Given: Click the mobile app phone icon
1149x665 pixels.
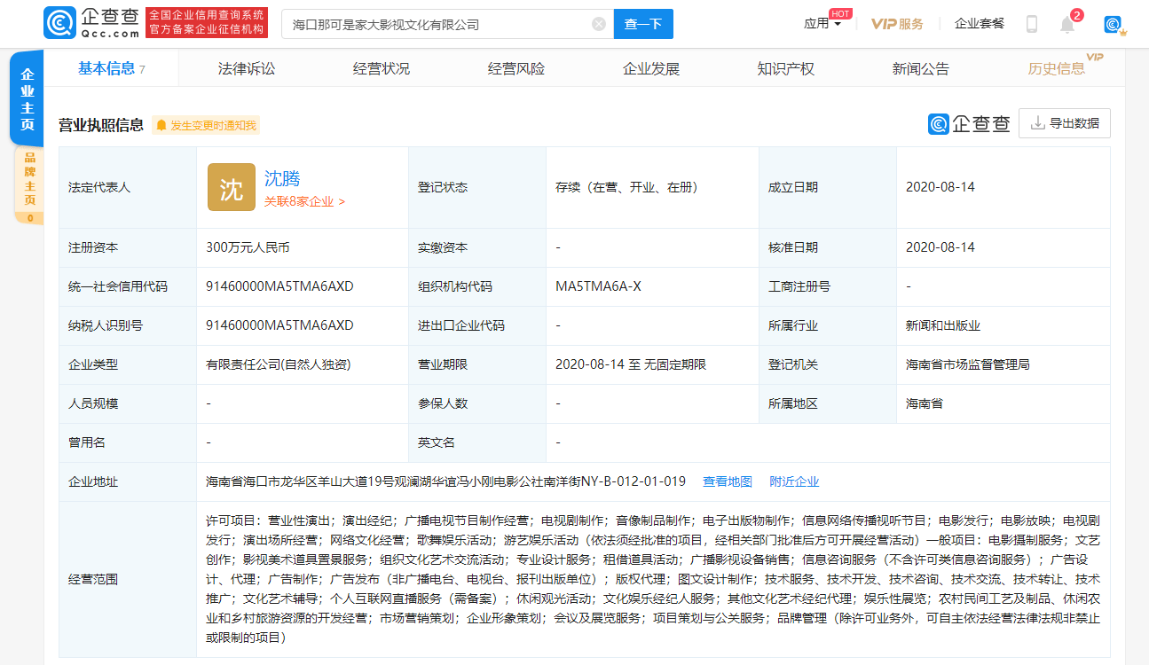Looking at the screenshot, I should point(1031,23).
